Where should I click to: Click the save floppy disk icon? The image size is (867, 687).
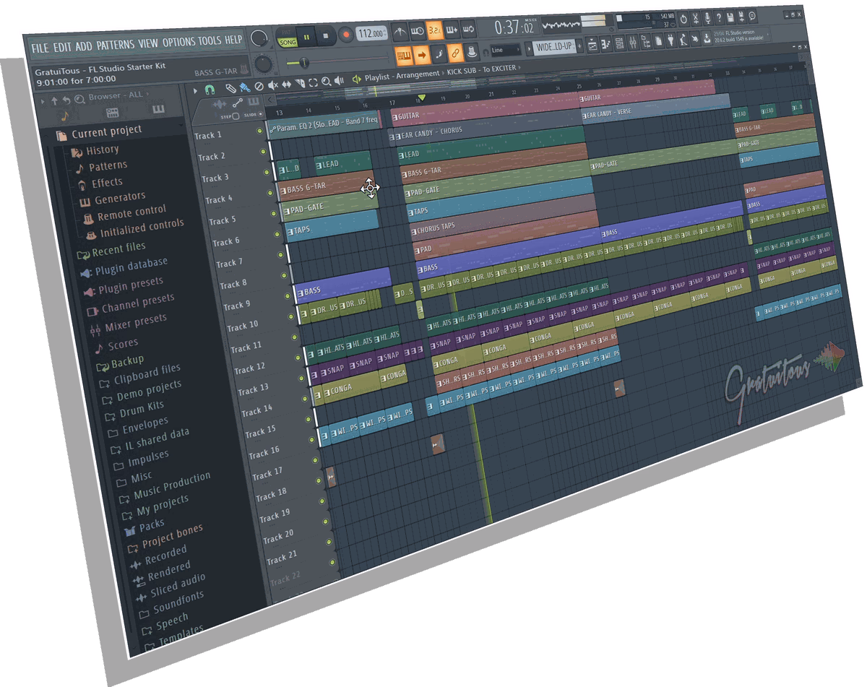(730, 17)
